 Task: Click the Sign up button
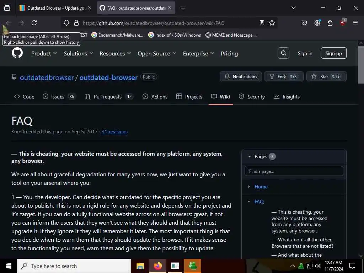[x=333, y=53]
